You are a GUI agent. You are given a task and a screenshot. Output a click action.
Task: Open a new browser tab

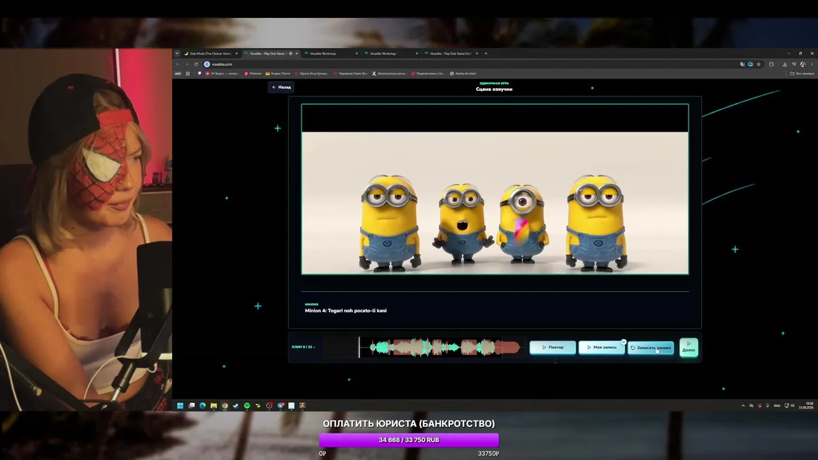coord(486,54)
